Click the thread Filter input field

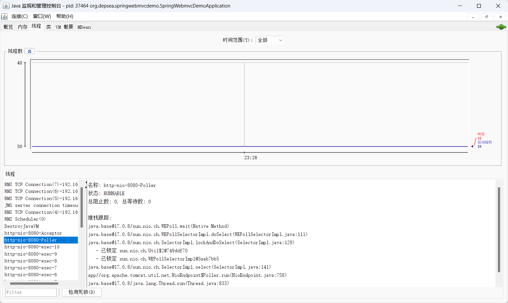tap(31, 292)
